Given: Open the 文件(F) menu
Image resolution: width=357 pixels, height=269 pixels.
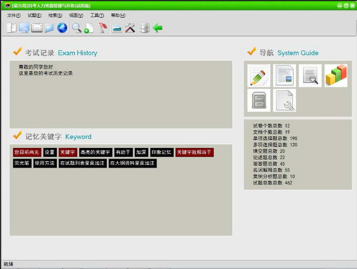Looking at the screenshot, I should point(14,15).
